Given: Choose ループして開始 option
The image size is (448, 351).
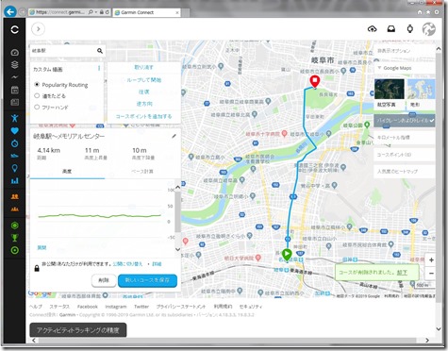Looking at the screenshot, I should [x=144, y=80].
